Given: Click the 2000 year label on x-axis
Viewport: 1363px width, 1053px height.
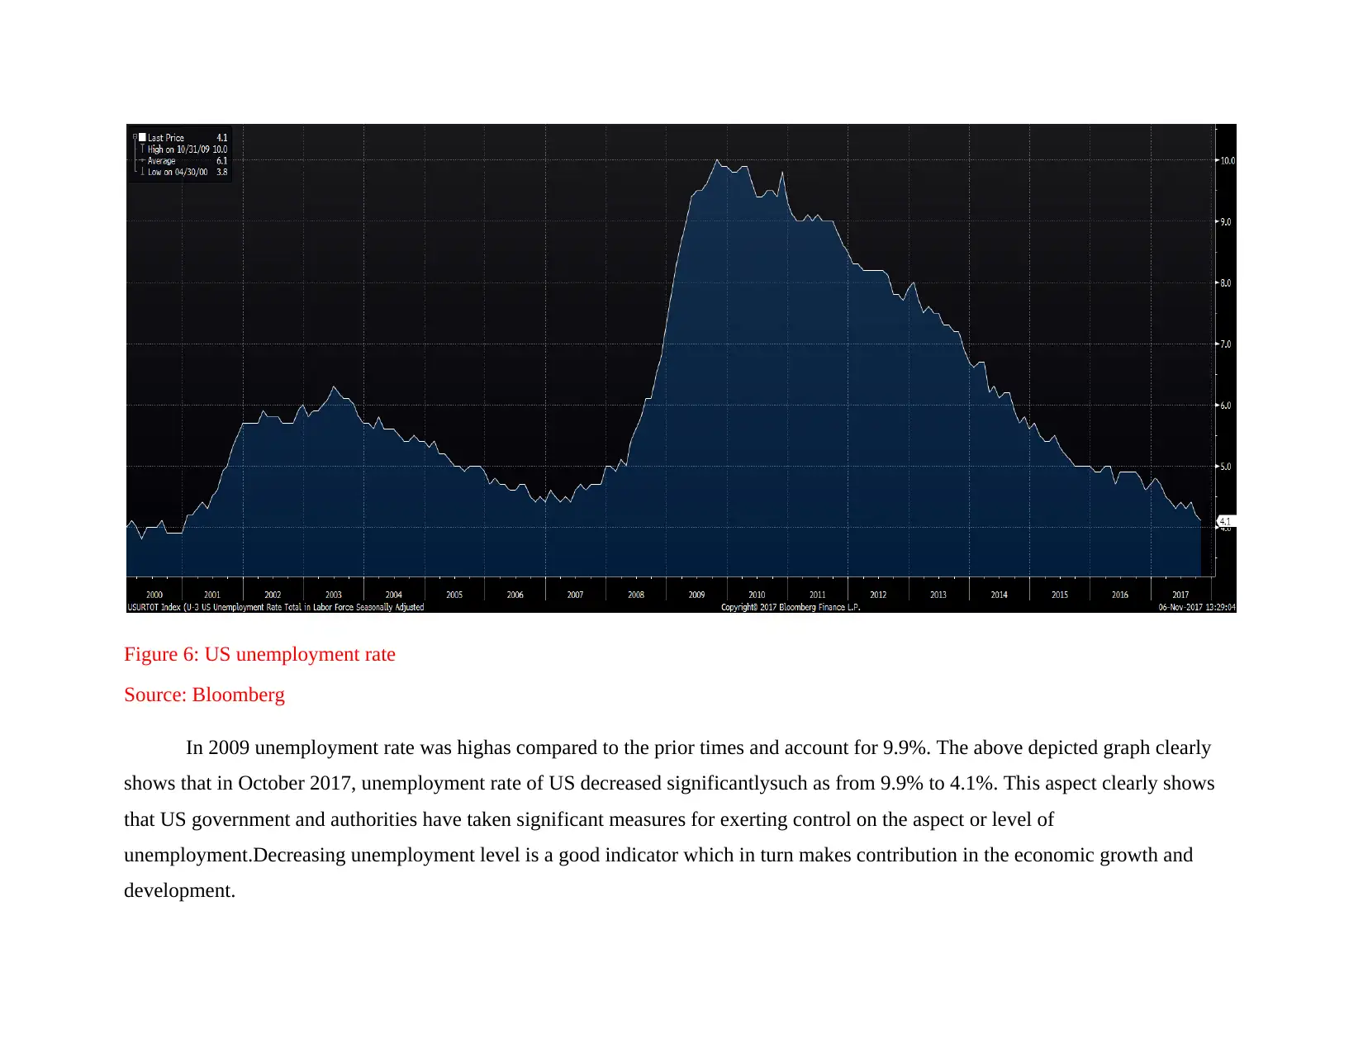Looking at the screenshot, I should coord(154,595).
